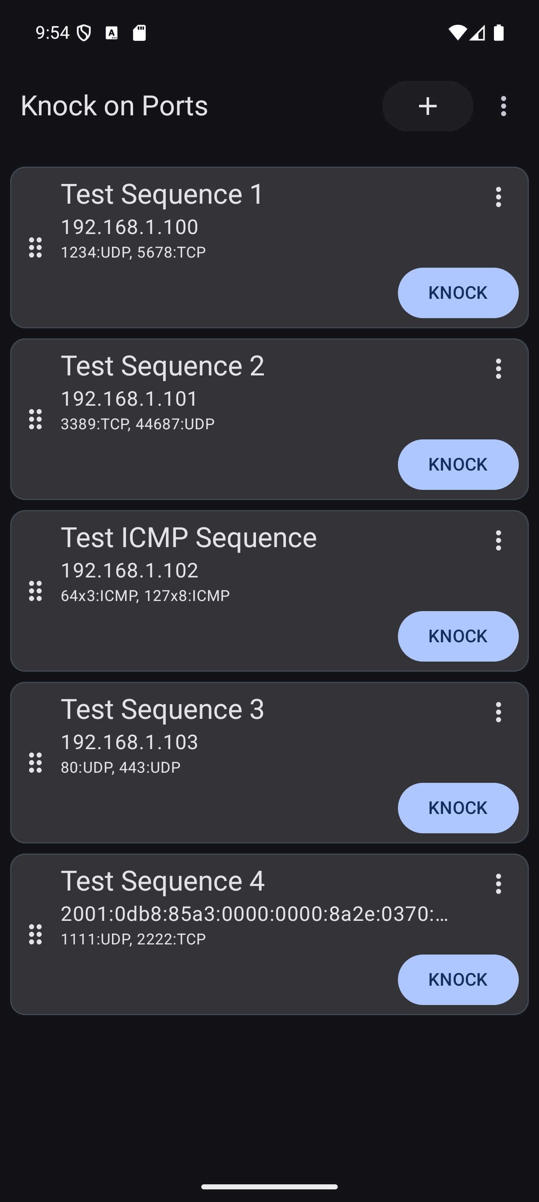Knock on Test Sequence 3
The height and width of the screenshot is (1202, 539).
point(457,808)
